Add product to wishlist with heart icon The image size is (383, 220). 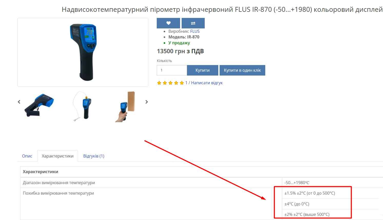click(168, 23)
